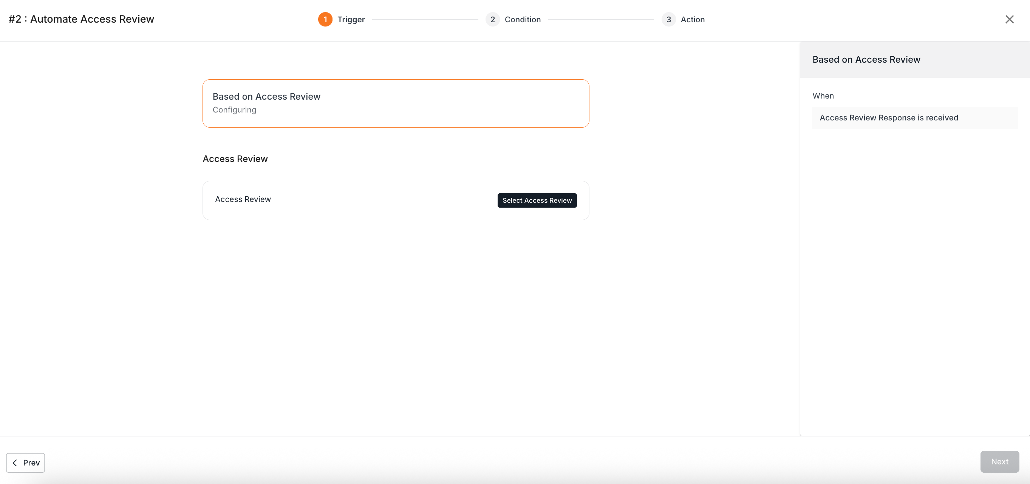Click the Configuring status text
The image size is (1030, 484).
pos(234,109)
